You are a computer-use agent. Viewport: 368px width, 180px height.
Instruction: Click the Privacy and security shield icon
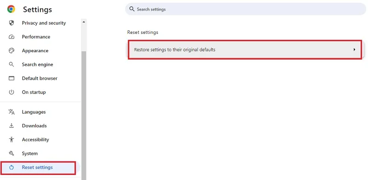[11, 23]
